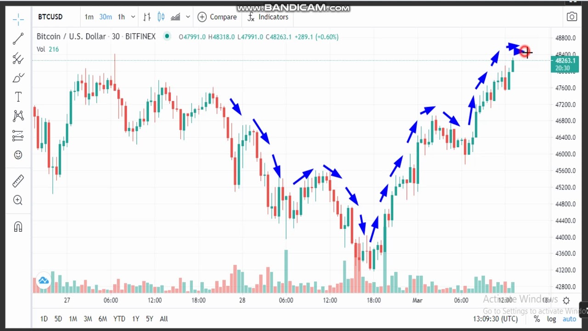Select the crosshair cursor tool
Screen dimensions: 588x331
point(18,18)
